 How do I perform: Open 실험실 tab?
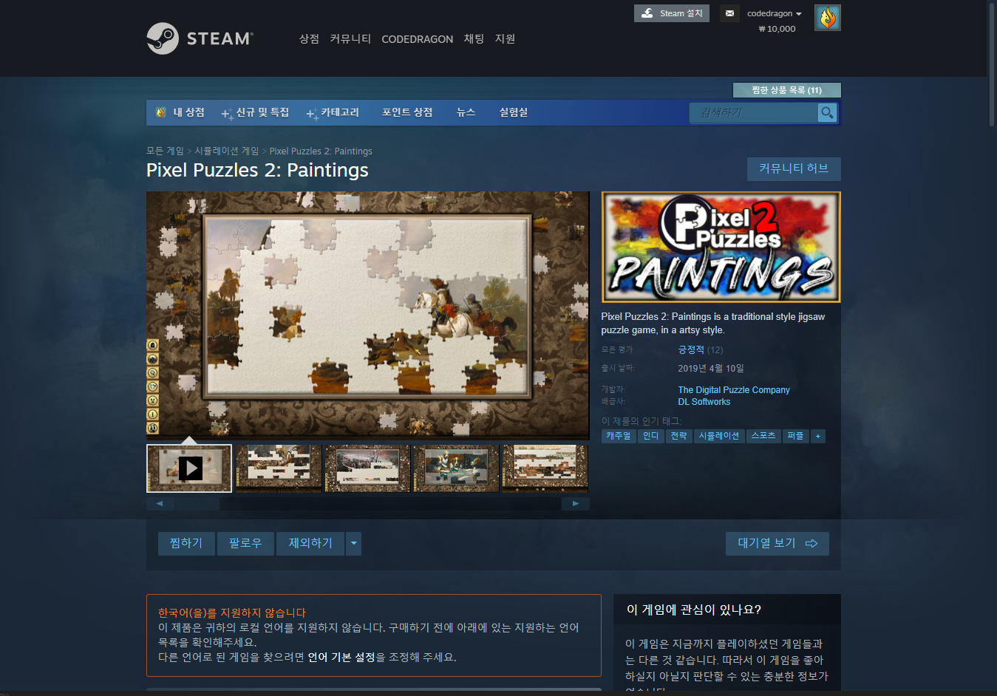click(x=514, y=112)
